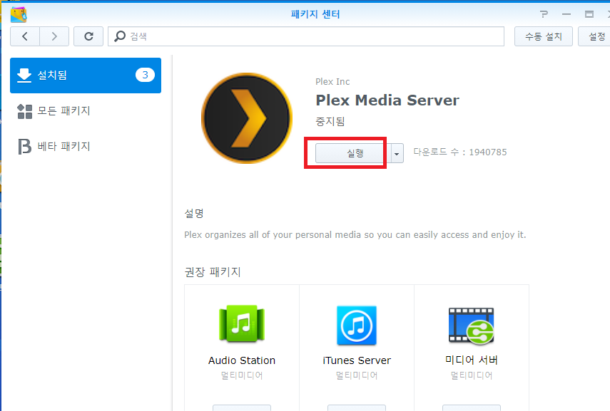The width and height of the screenshot is (610, 411).
Task: Open the iTunes Server package icon
Action: [x=356, y=326]
